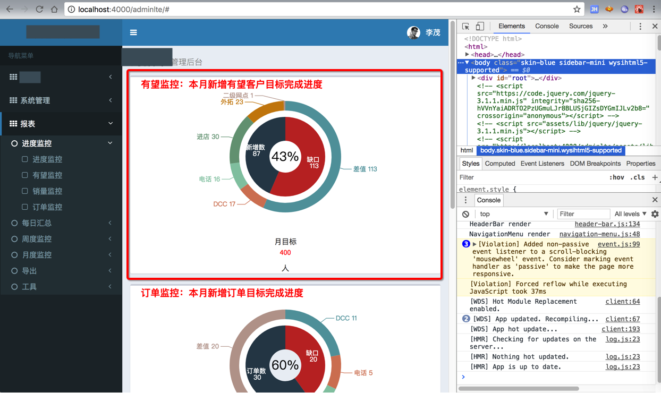
Task: Open header-bar.js:134 source link
Action: click(607, 224)
